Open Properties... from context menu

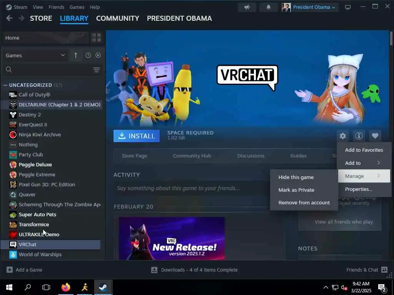(x=364, y=189)
